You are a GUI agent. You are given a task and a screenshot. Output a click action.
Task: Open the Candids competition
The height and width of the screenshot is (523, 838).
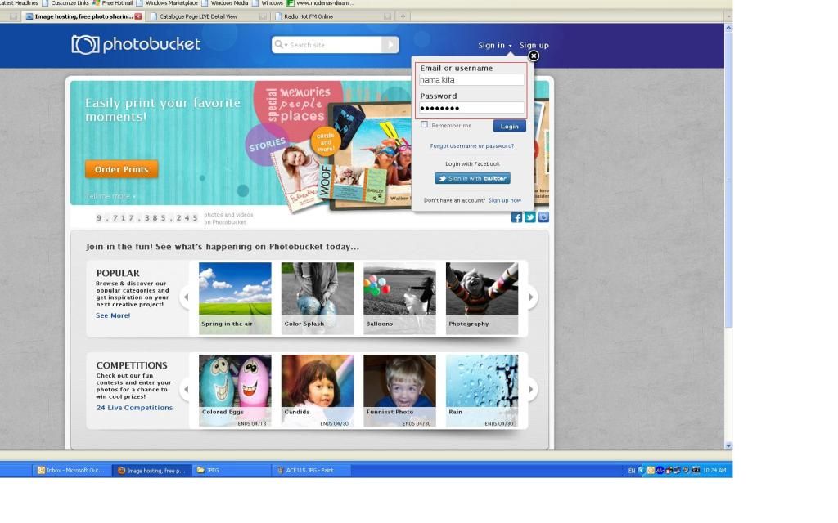pyautogui.click(x=317, y=391)
